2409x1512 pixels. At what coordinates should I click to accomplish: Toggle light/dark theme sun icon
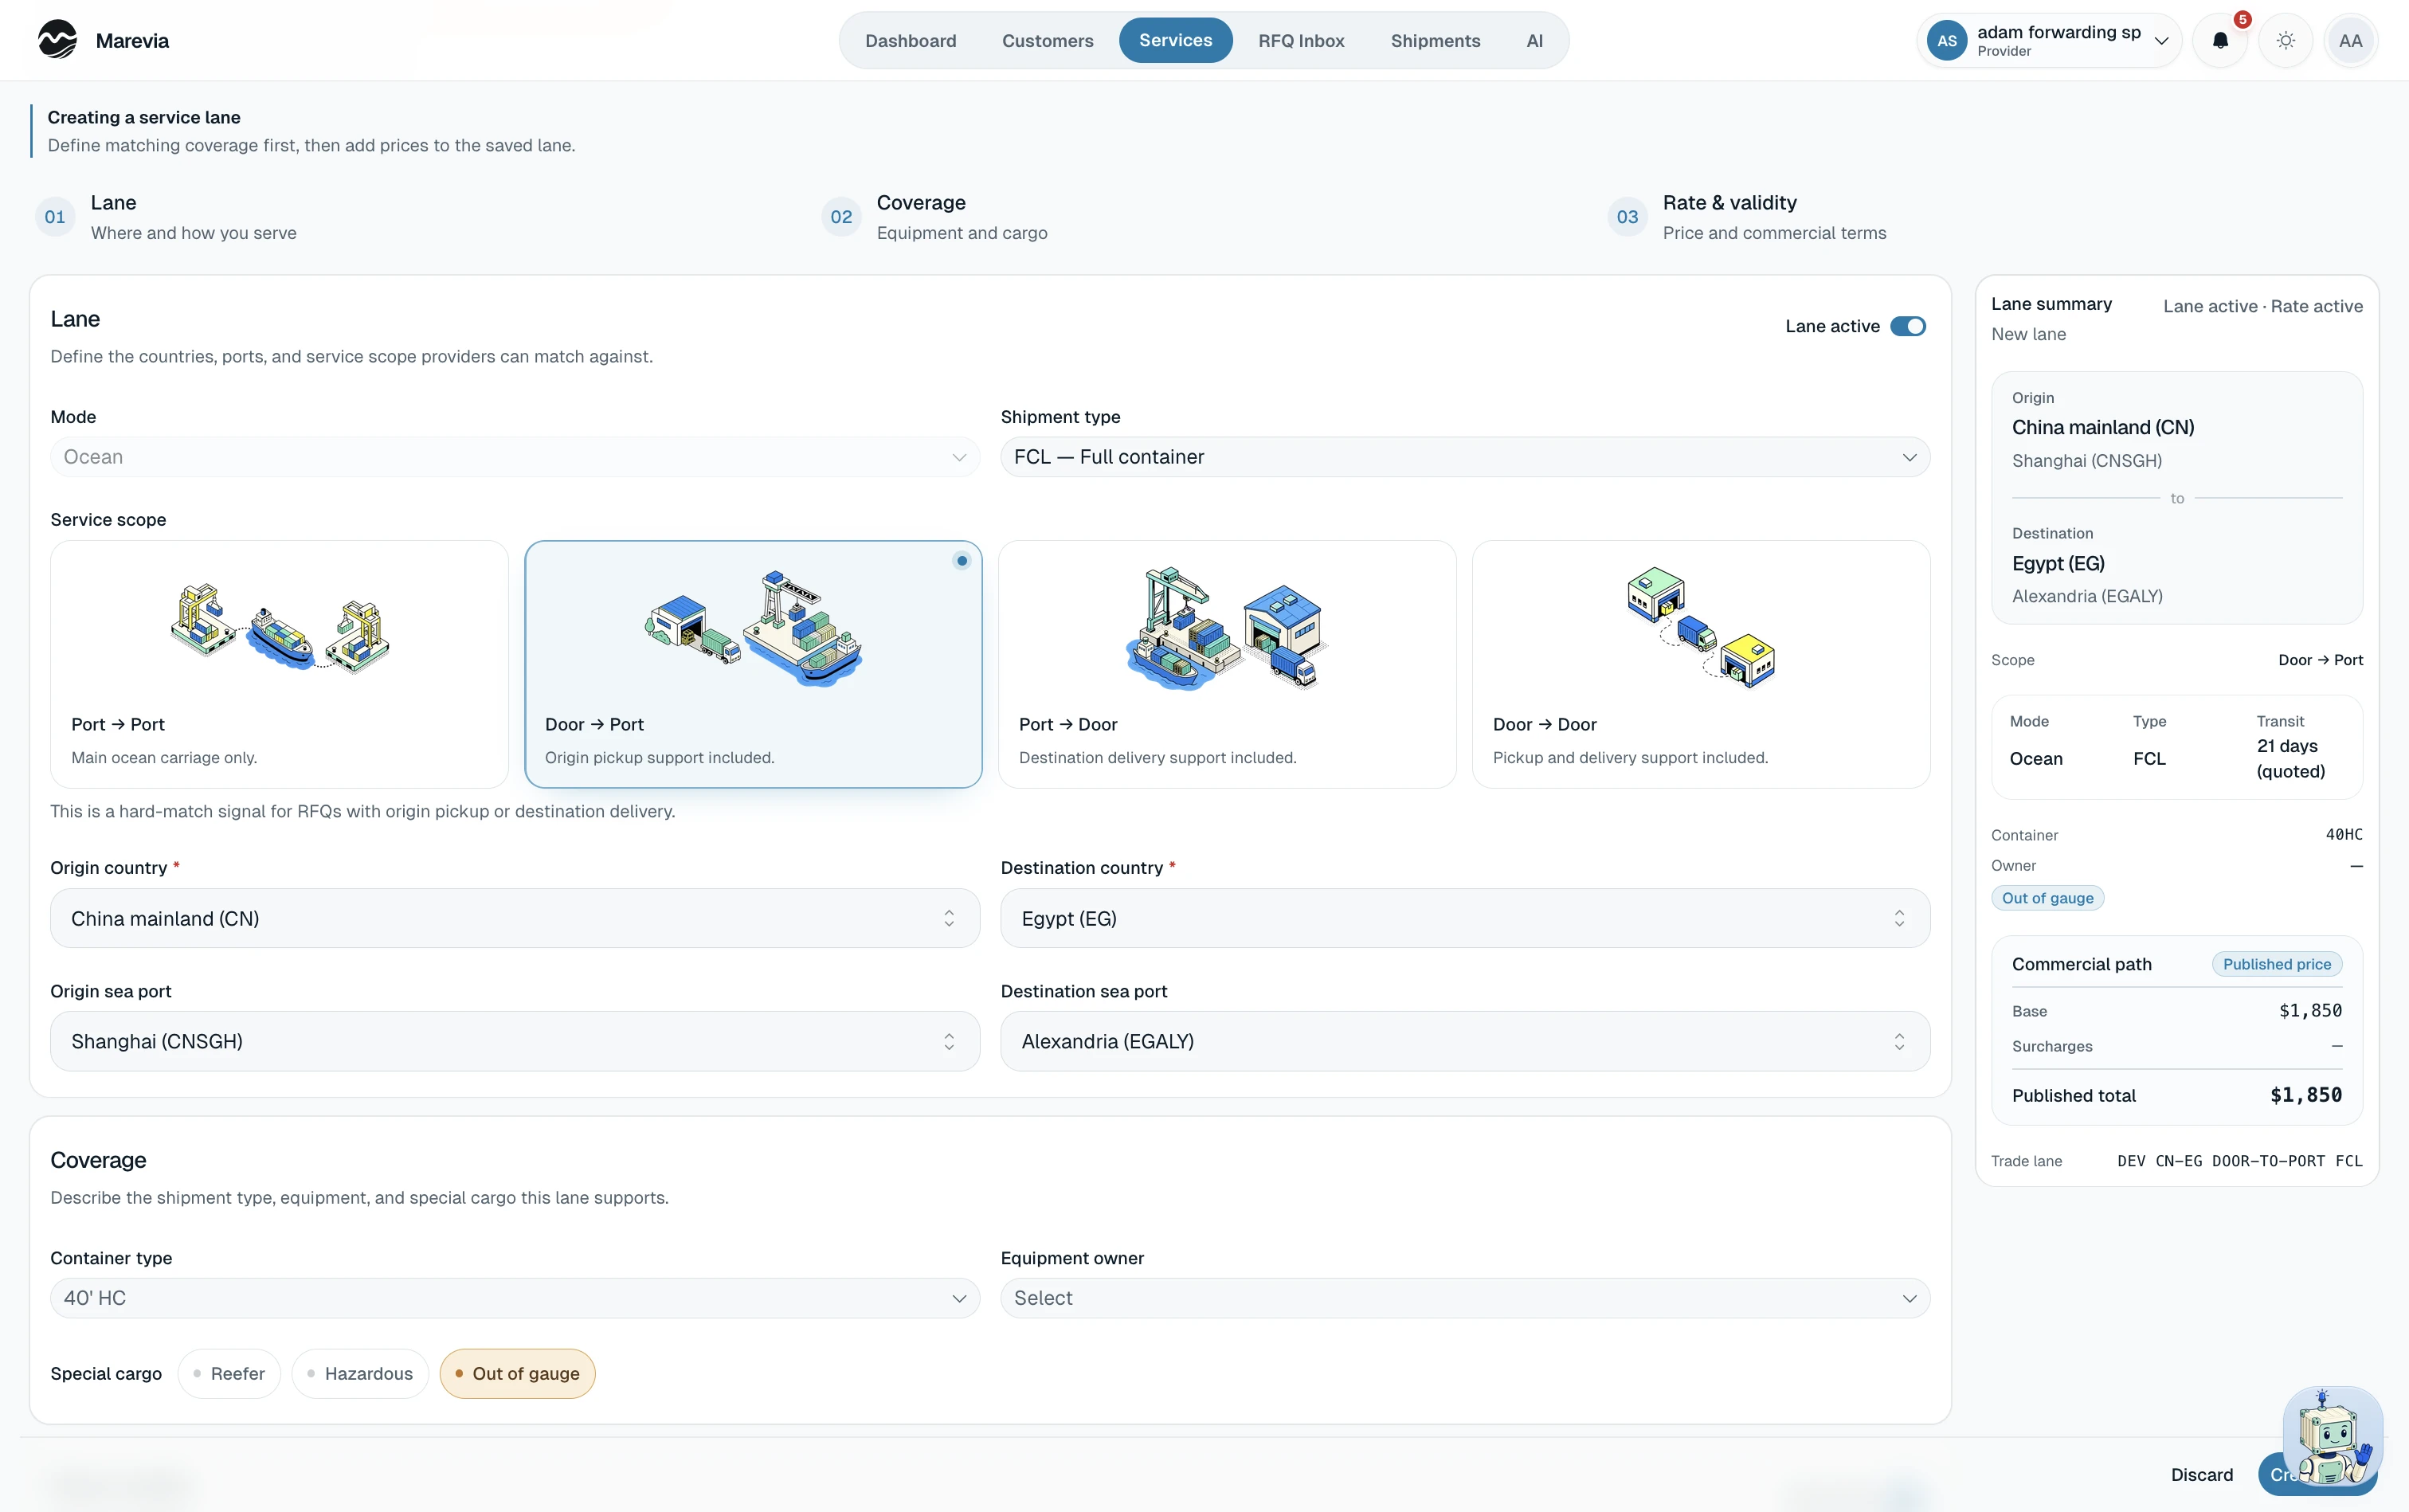(x=2286, y=41)
